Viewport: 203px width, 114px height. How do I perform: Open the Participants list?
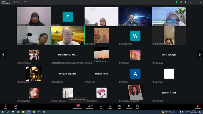click(89, 107)
